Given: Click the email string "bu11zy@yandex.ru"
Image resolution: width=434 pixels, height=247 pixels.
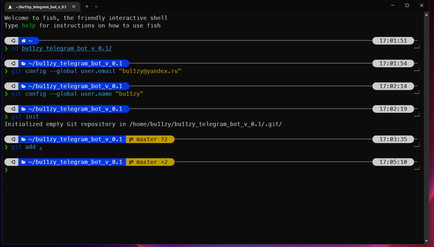Looking at the screenshot, I should click(x=150, y=71).
